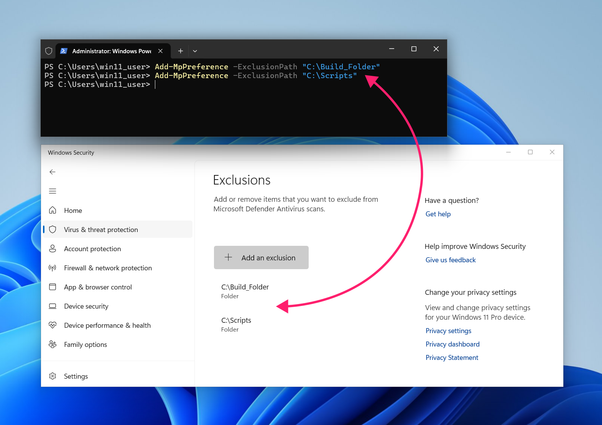
Task: Click the App & browser control window icon
Action: tap(53, 287)
